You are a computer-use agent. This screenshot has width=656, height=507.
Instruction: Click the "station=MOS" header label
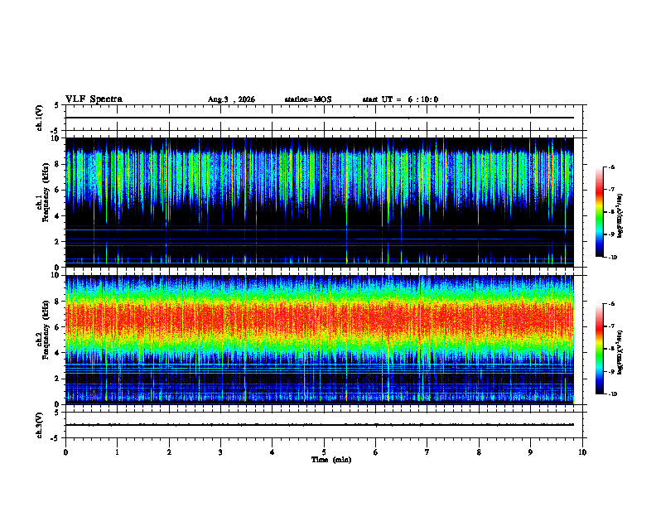pos(308,99)
